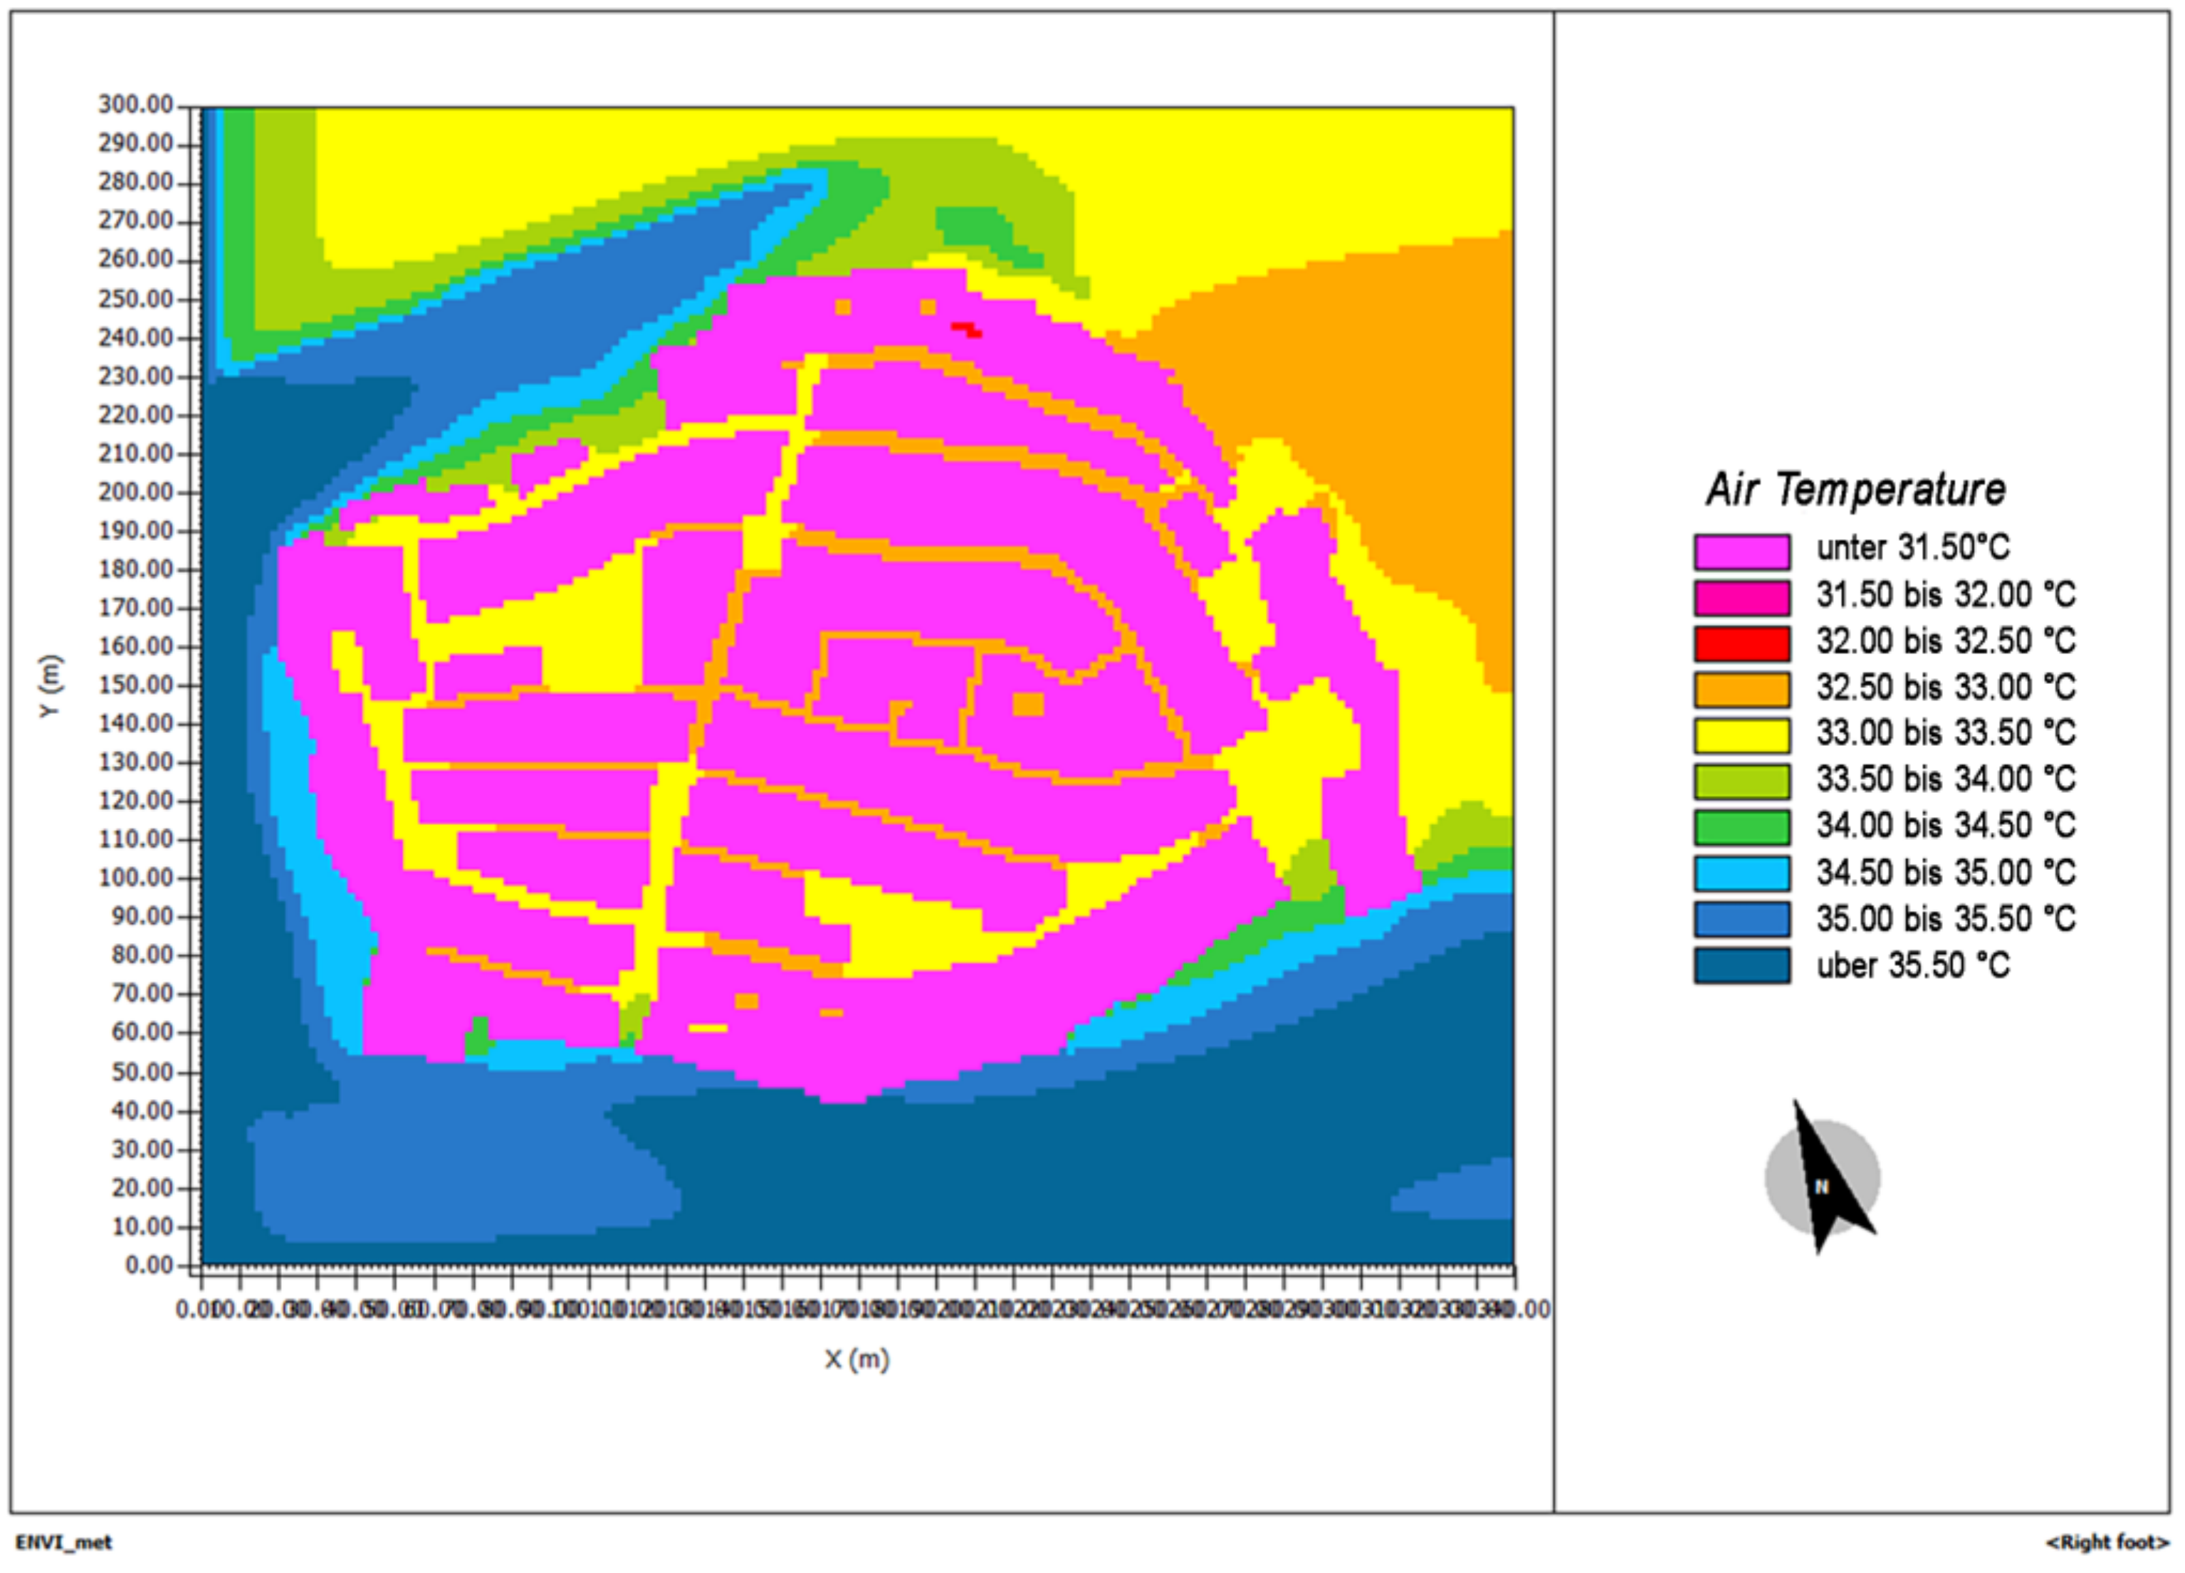The width and height of the screenshot is (2185, 1573).
Task: Click the X (m) axis label
Action: pos(856,1359)
